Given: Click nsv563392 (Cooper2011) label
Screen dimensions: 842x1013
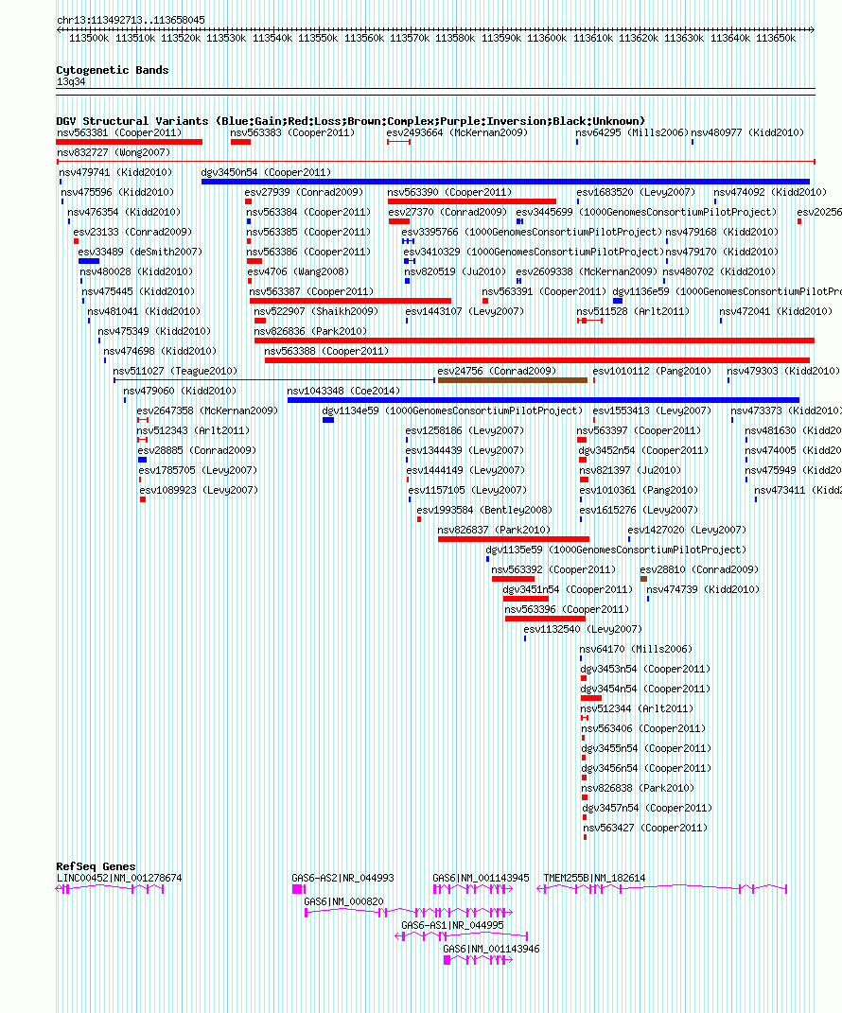Looking at the screenshot, I should [x=553, y=569].
